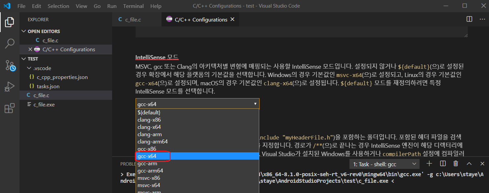
Task: Open the Go menu
Action: [97, 6]
